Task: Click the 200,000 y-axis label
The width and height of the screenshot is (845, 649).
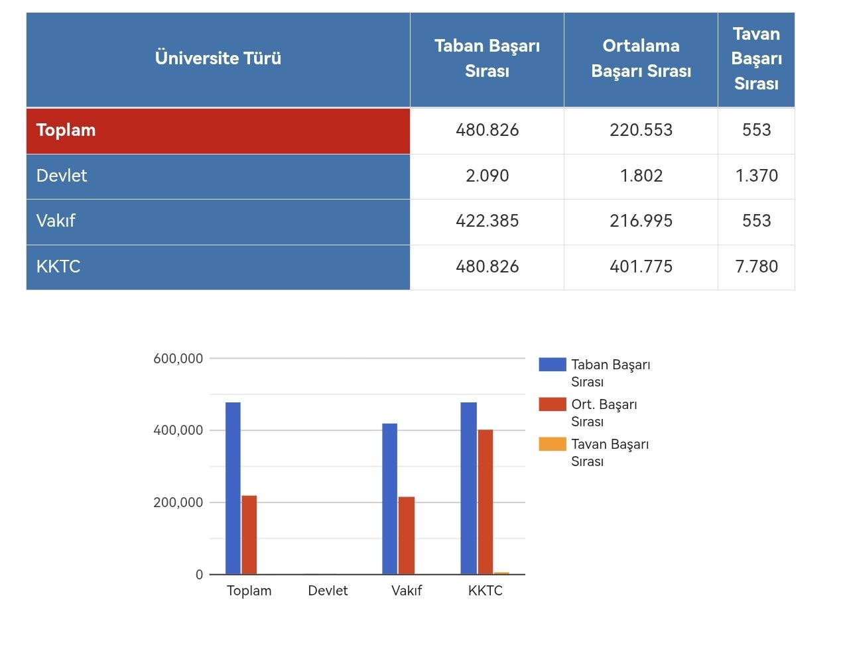Action: point(178,502)
